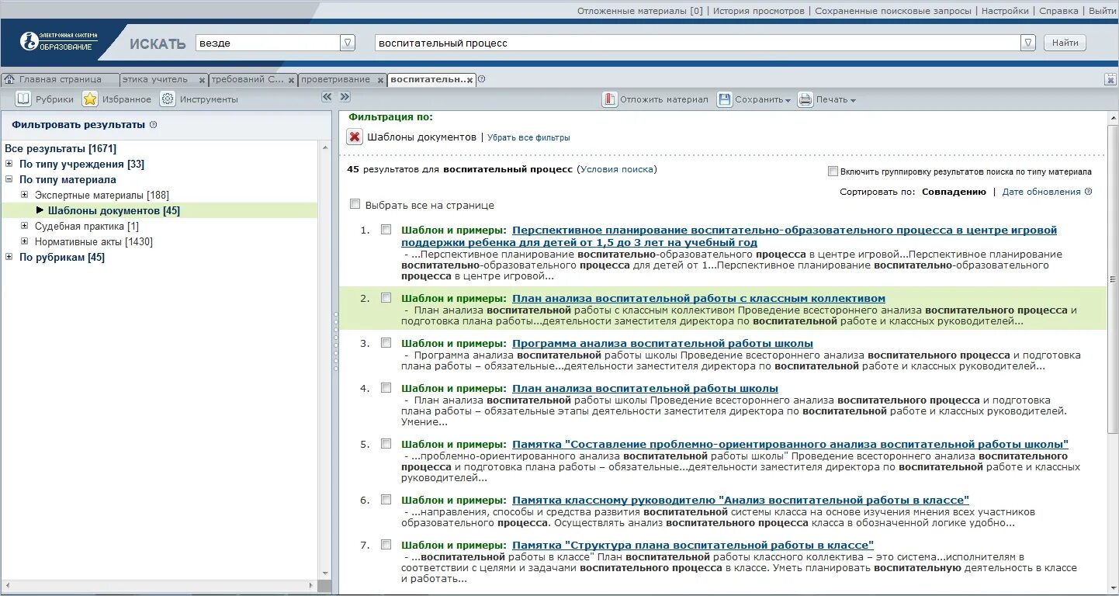Expand Нормативные акты node
This screenshot has width=1119, height=596.
click(25, 241)
